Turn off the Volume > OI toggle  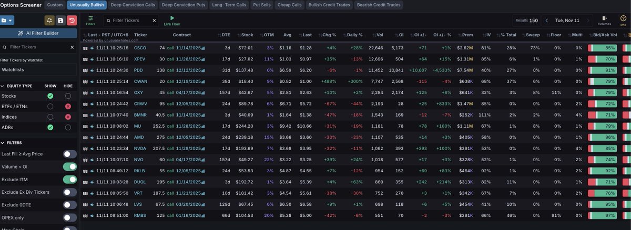click(x=69, y=166)
